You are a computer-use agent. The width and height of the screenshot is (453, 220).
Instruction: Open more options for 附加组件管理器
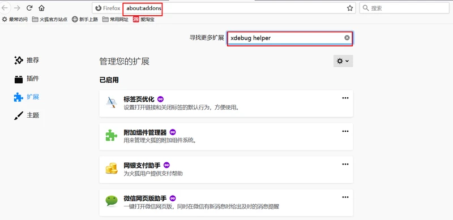coord(345,131)
